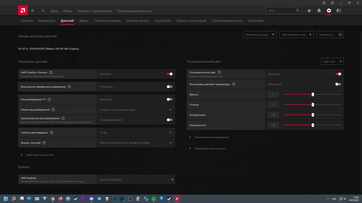Disable AMD FreeSync Premium toggle
Viewport: 362px width, 203px height.
(x=169, y=74)
